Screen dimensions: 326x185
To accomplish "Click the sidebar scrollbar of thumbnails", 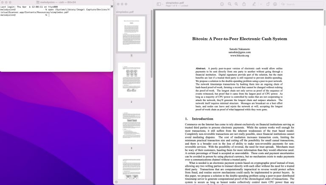I will point(152,44).
